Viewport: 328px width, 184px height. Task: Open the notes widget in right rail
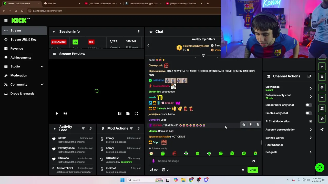322,77
